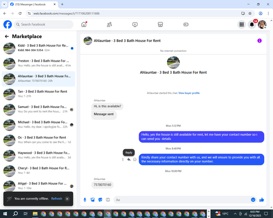
Task: Open File Explorer on taskbar
Action: [x=35, y=214]
